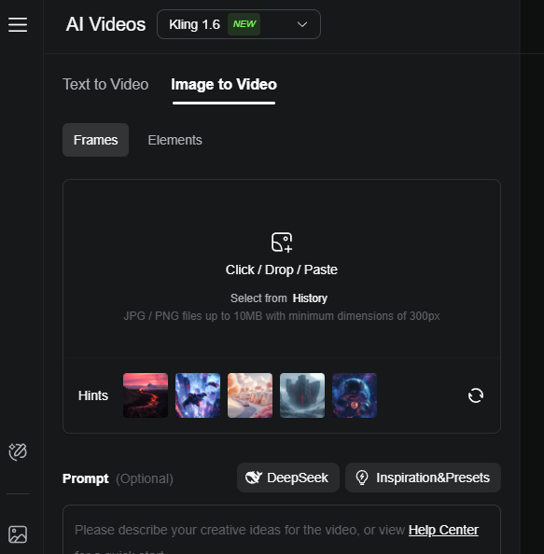
Task: Pick the pastel candy road hint image
Action: 250,395
